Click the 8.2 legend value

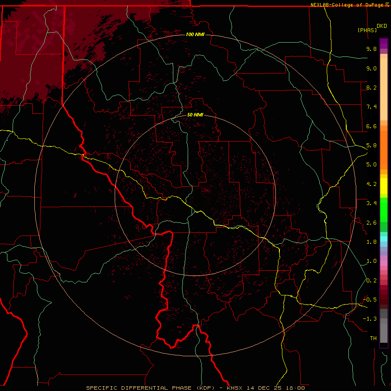[x=371, y=87]
